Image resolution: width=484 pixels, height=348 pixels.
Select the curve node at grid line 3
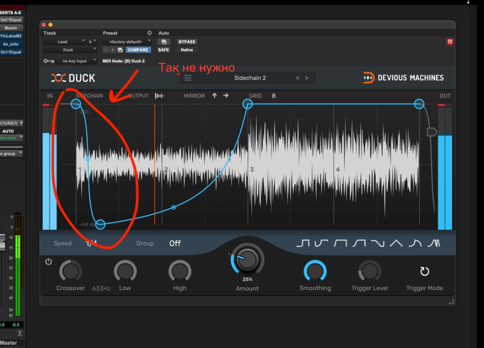pyautogui.click(x=247, y=104)
